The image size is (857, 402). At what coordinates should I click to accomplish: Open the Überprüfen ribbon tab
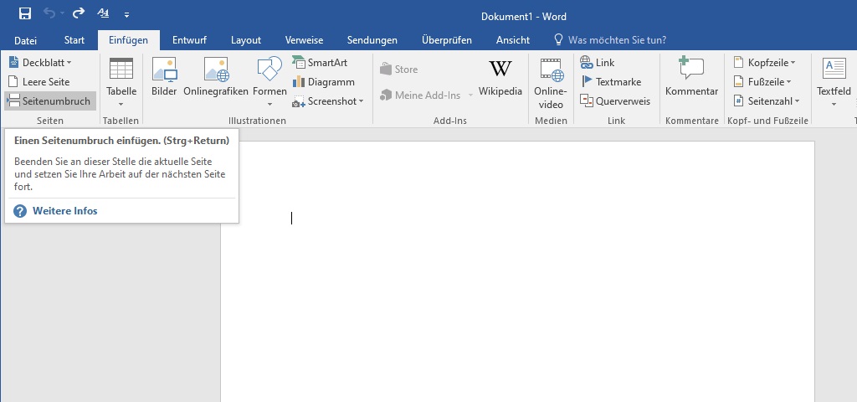446,40
